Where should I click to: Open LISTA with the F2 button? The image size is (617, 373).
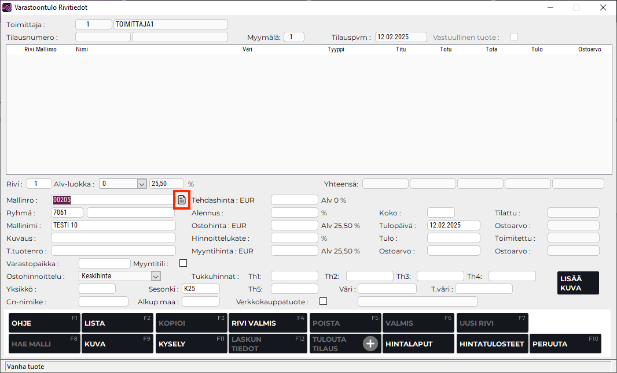coord(117,323)
